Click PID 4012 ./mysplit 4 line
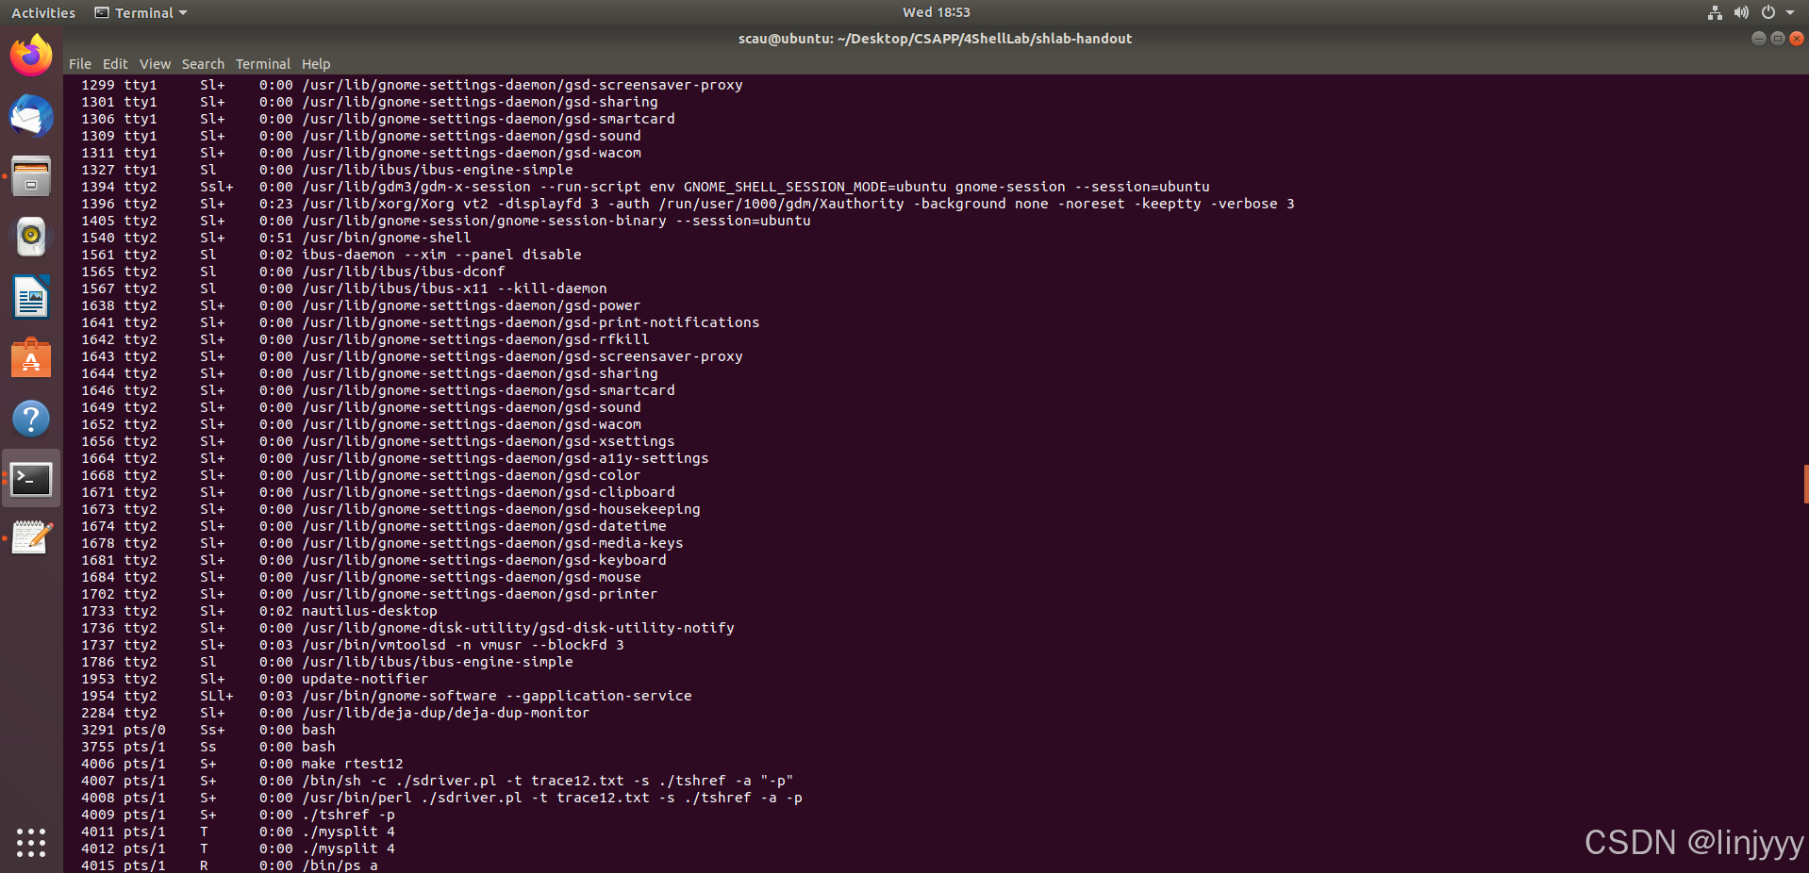This screenshot has width=1809, height=873. coord(238,848)
